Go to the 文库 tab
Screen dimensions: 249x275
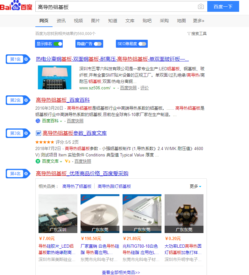click(130, 21)
